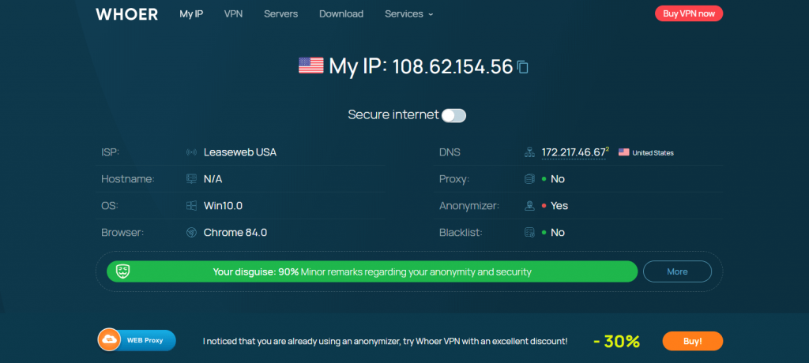Copy the IP address with copy icon
Image resolution: width=809 pixels, height=363 pixels.
523,67
